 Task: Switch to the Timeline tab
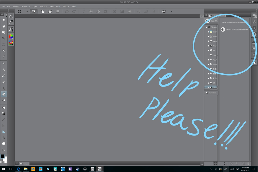(26, 164)
